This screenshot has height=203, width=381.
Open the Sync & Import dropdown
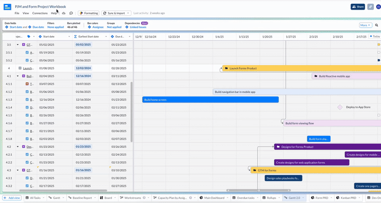pyautogui.click(x=116, y=13)
